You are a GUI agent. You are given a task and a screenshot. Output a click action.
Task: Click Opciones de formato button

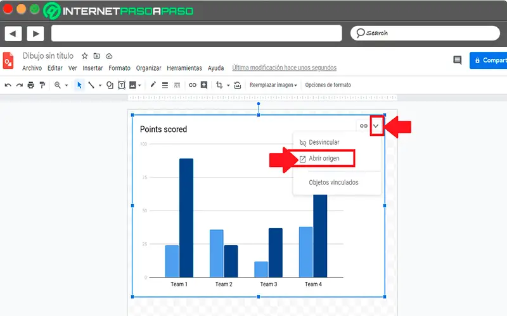(328, 85)
